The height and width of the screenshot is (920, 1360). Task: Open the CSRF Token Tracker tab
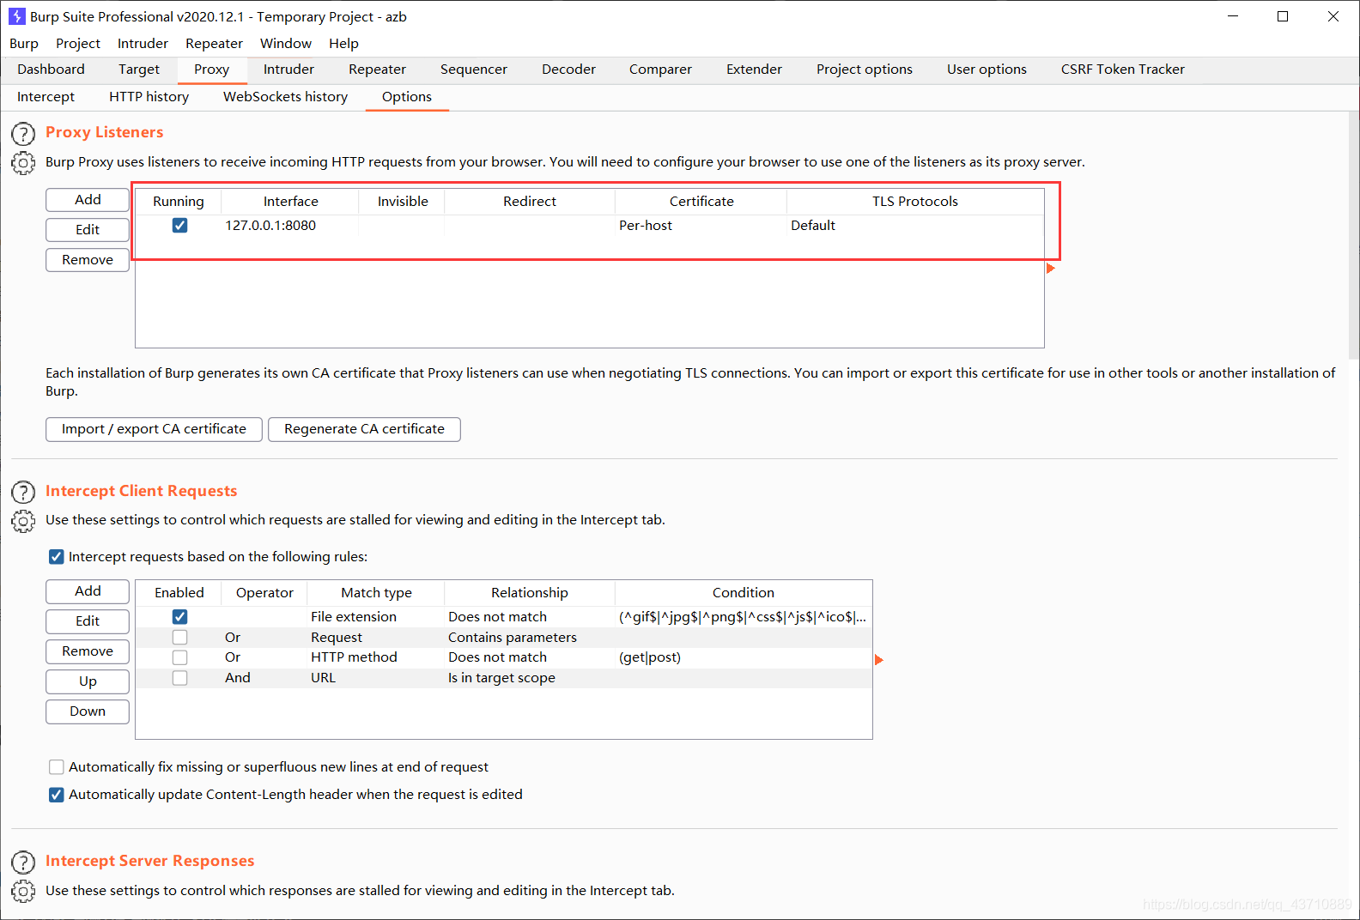point(1122,70)
